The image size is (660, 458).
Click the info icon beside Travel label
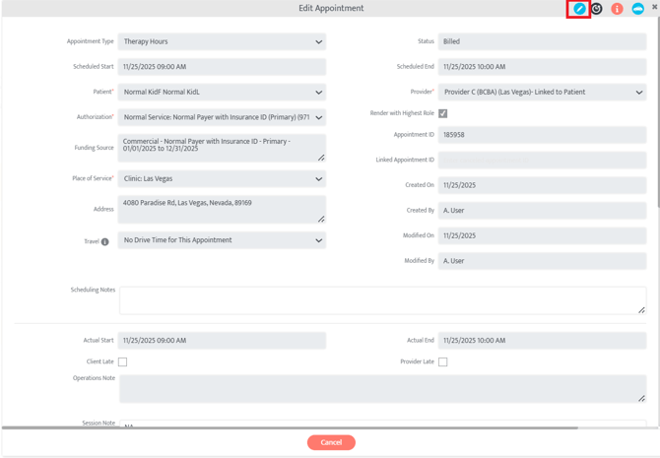pos(105,241)
